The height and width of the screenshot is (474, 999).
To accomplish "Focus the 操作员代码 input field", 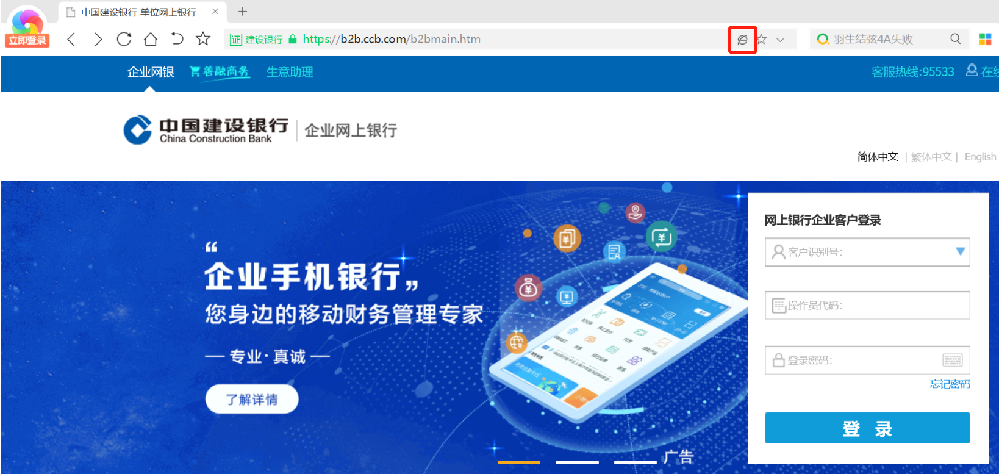I will (867, 305).
